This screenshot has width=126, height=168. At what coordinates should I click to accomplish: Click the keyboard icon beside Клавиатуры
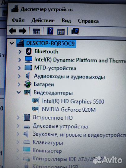pyautogui.click(x=27, y=142)
